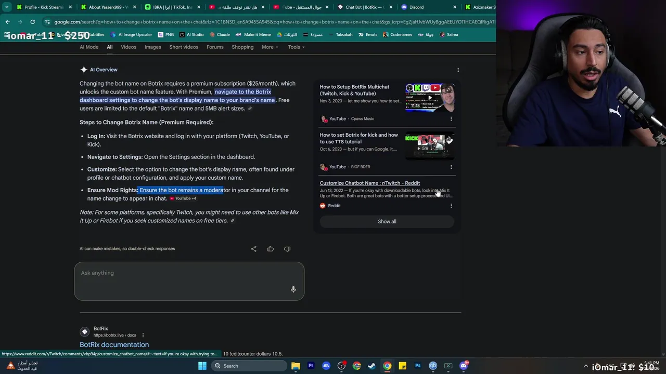Click the address bar URL
The height and width of the screenshot is (374, 666).
pyautogui.click(x=275, y=22)
